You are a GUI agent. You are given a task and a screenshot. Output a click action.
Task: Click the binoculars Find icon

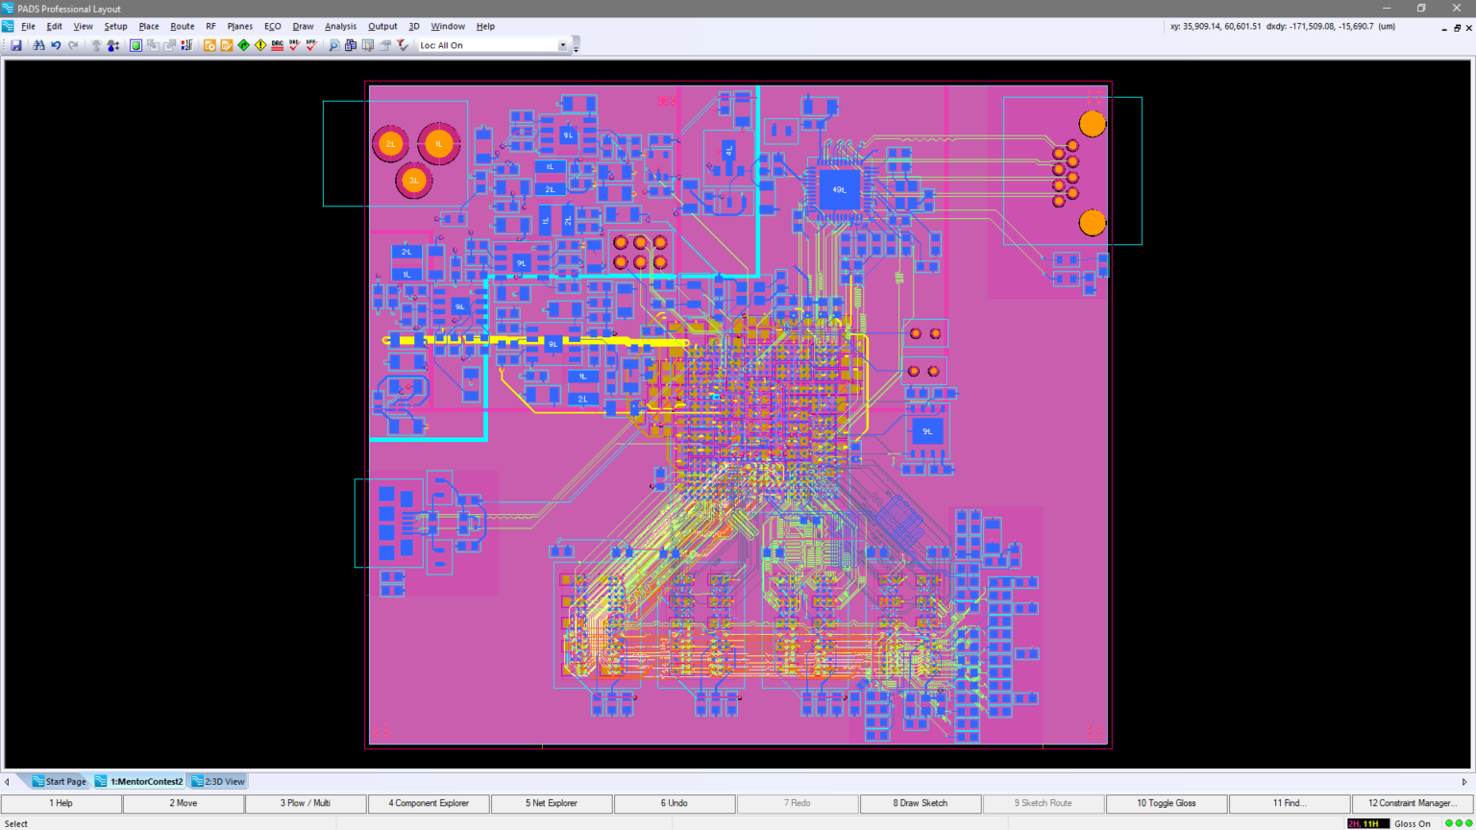[x=38, y=45]
